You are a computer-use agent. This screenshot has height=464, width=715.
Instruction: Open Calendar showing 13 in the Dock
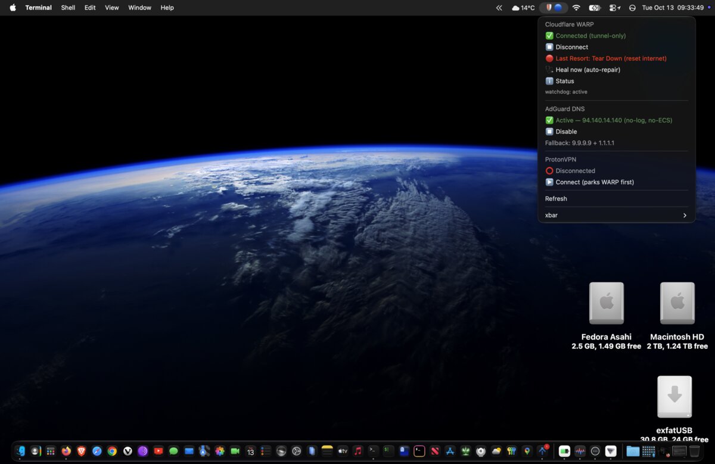click(250, 451)
